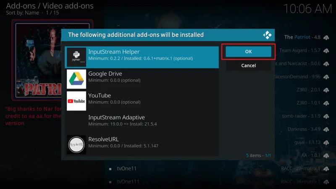Open The Patriot 4.8 add-on entry

[x=302, y=37]
